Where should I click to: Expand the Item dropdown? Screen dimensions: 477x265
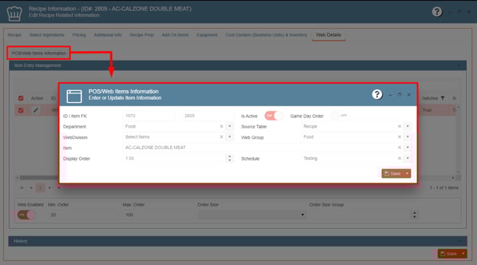tap(408, 147)
